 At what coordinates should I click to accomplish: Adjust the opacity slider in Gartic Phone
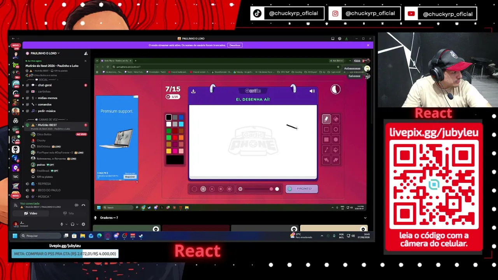258,189
